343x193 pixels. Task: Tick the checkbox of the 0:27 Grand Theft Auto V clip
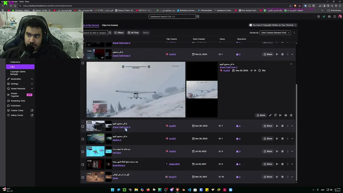83,126
